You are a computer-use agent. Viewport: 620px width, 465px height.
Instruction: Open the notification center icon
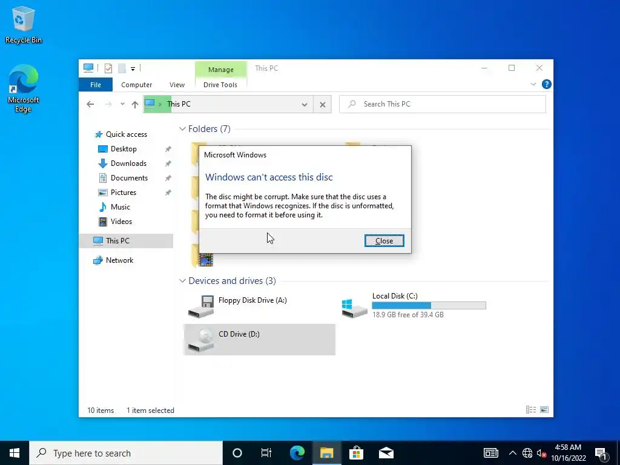pos(601,453)
